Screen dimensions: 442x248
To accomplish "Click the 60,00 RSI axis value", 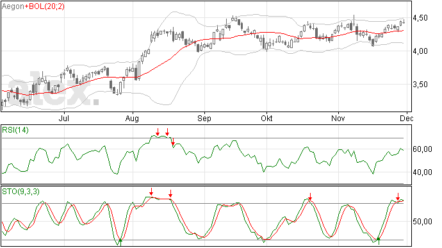I will pyautogui.click(x=422, y=149).
